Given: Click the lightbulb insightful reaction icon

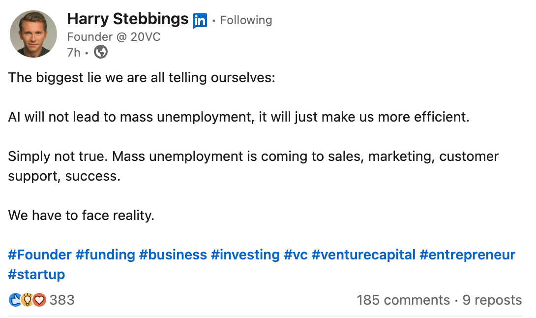Looking at the screenshot, I should coord(28,300).
